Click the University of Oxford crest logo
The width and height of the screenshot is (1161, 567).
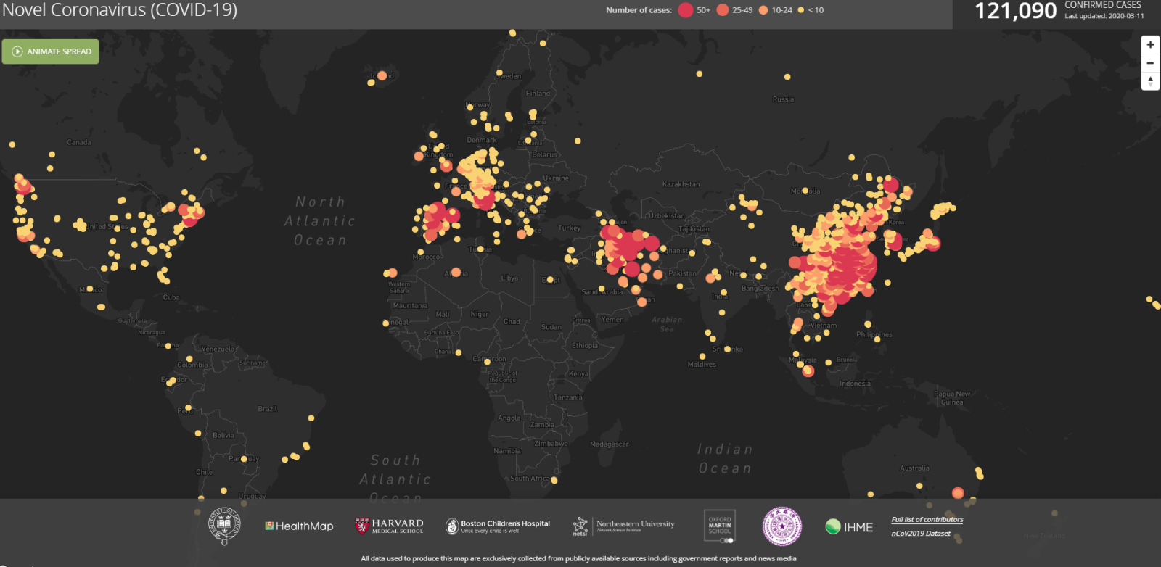[x=225, y=526]
